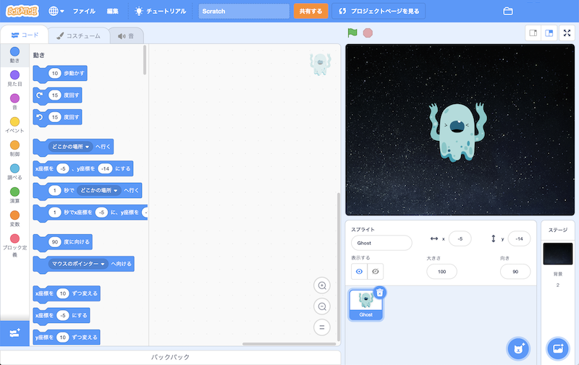Click x value in x座標を y座標を にする block
This screenshot has height=365, width=579.
click(63, 168)
